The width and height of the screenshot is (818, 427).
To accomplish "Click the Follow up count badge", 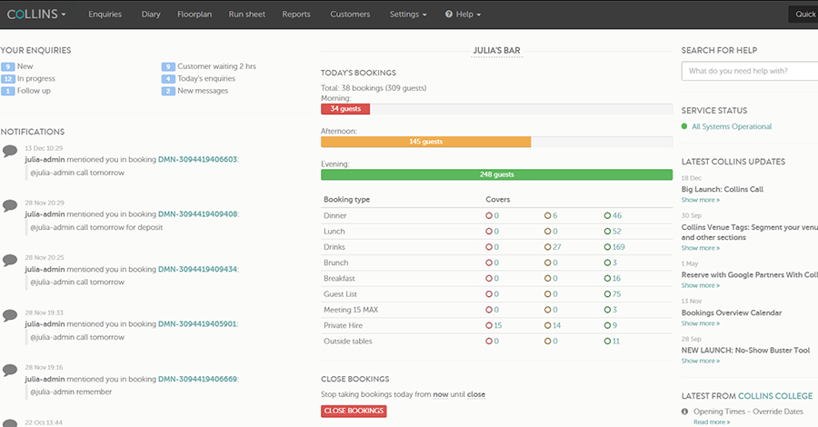I will pos(8,91).
